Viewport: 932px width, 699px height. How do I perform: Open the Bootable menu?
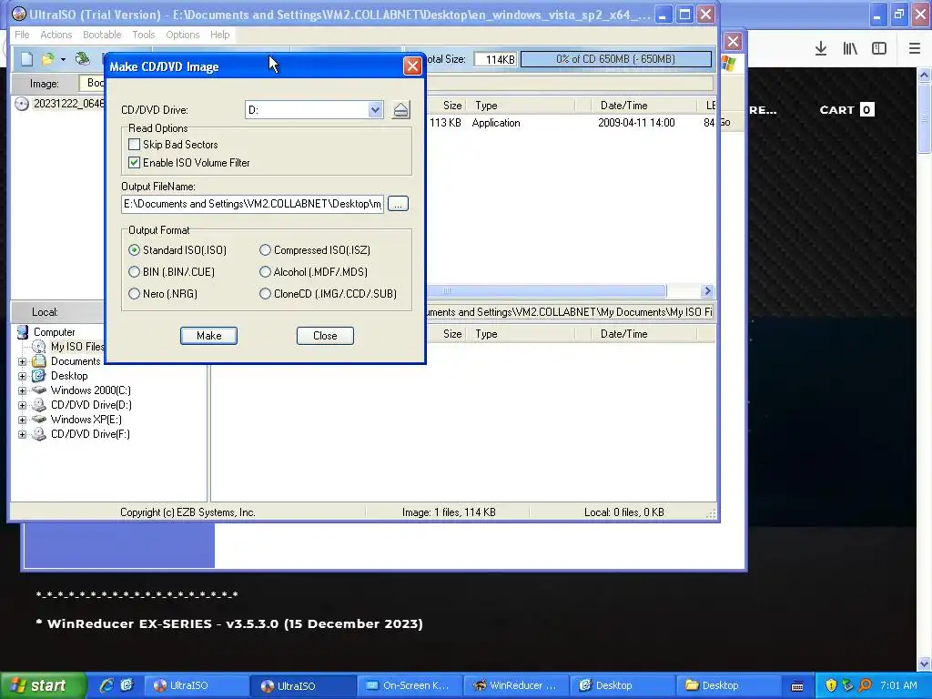[102, 35]
